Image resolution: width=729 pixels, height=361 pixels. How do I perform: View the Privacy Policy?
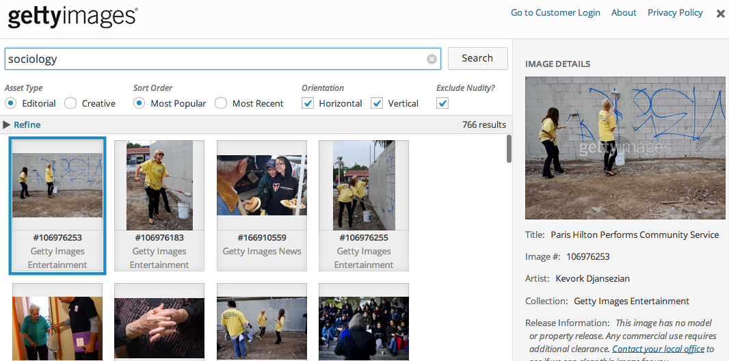[x=675, y=12]
